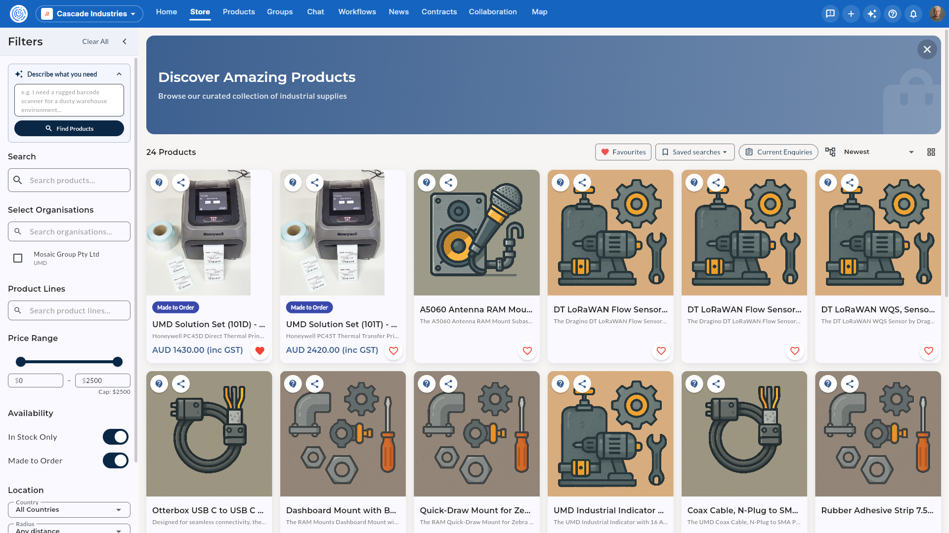Open the Saved searches dropdown

pos(695,152)
